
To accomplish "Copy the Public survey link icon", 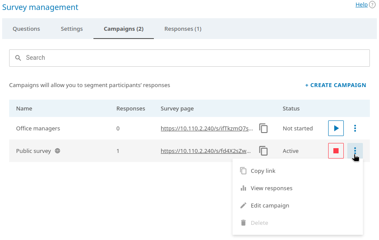I will point(263,151).
